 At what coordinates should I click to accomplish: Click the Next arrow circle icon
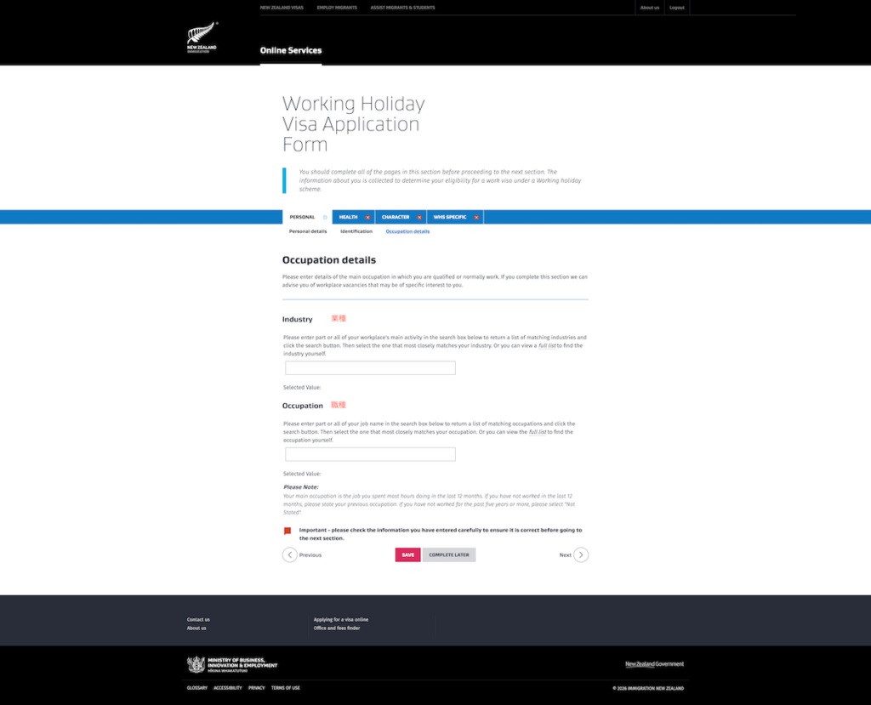(x=581, y=554)
